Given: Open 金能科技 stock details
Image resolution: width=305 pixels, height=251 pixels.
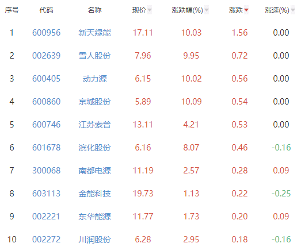Looking at the screenshot, I should (95, 194).
